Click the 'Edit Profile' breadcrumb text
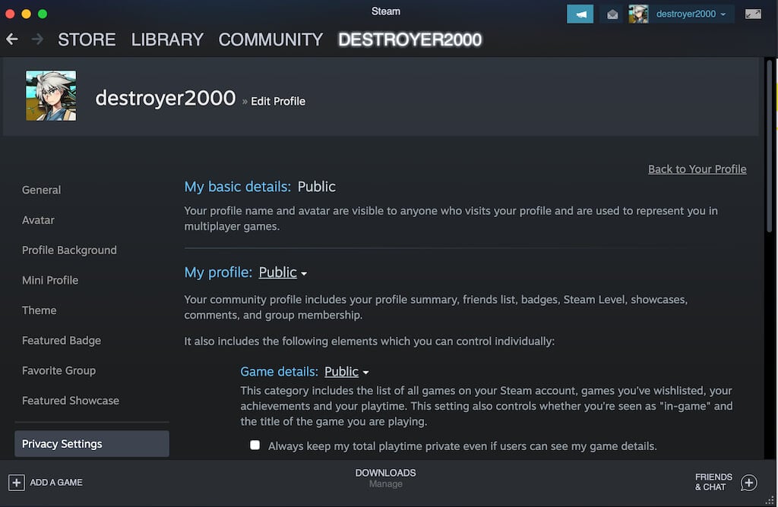The width and height of the screenshot is (778, 507). pyautogui.click(x=278, y=101)
